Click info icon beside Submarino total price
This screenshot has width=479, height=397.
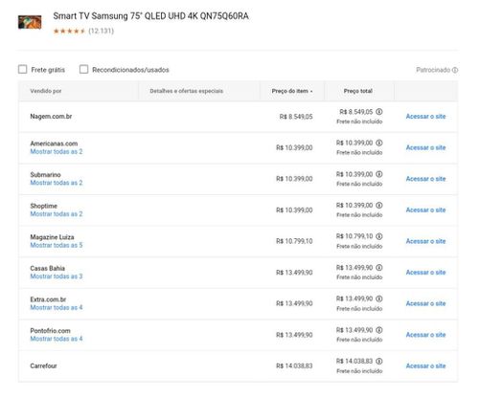379,174
